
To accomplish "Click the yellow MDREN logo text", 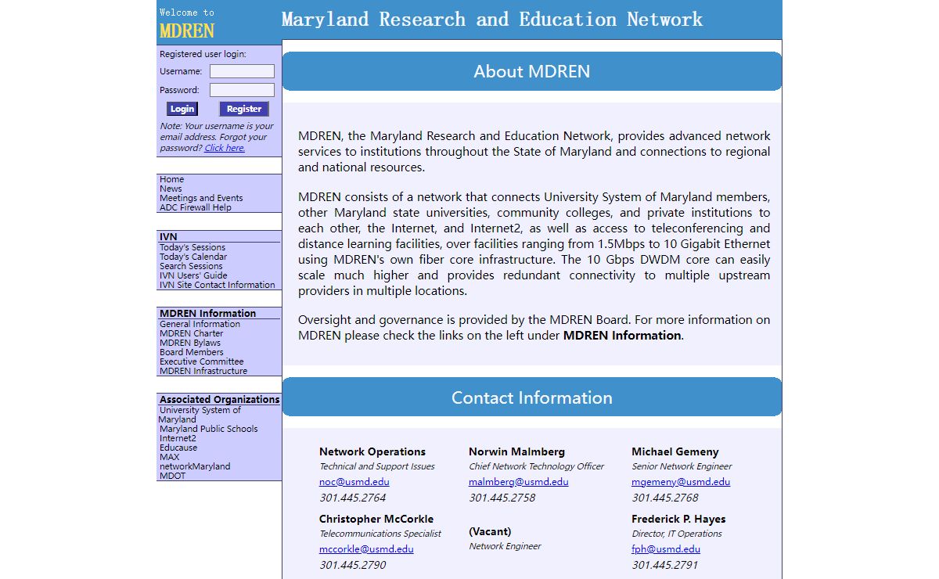I will coord(187,31).
